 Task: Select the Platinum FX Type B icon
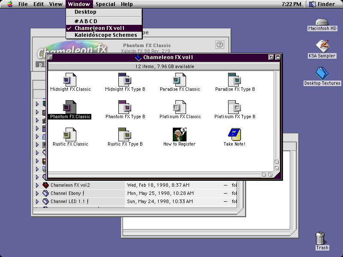point(235,107)
